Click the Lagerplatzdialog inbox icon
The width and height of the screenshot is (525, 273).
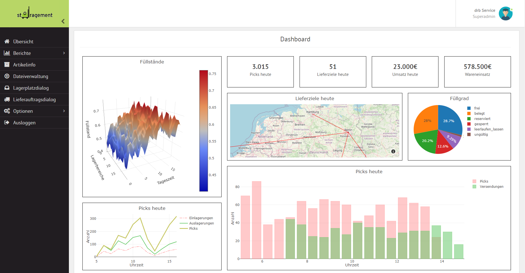coord(7,88)
